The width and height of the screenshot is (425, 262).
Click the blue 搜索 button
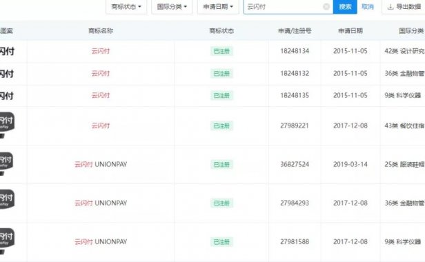[x=345, y=7]
